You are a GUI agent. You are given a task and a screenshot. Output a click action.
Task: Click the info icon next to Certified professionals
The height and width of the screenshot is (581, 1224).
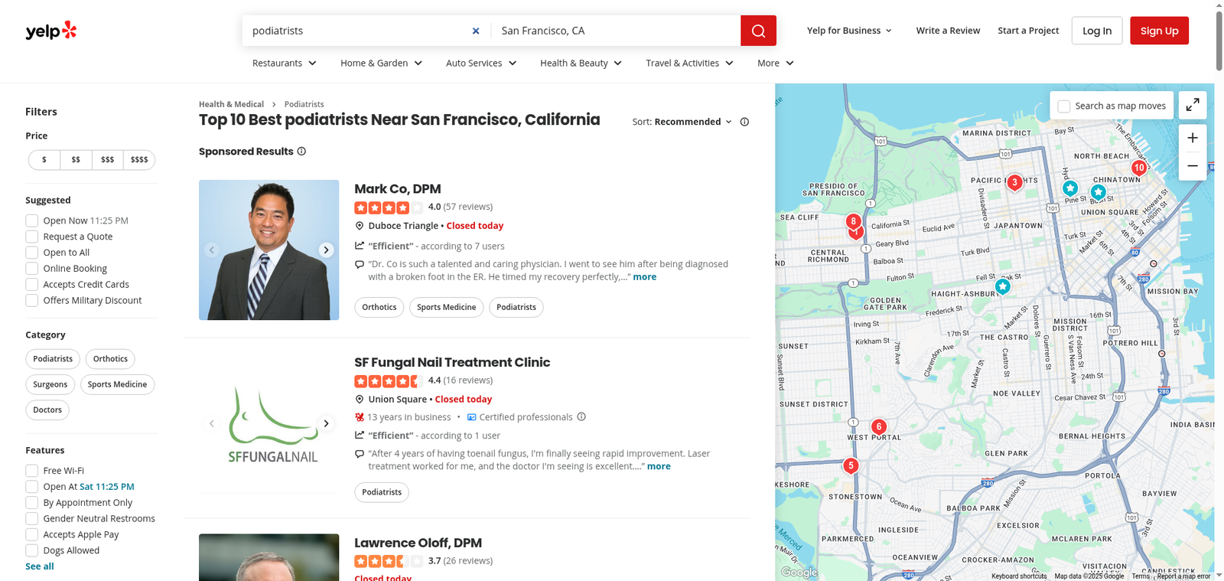[581, 417]
